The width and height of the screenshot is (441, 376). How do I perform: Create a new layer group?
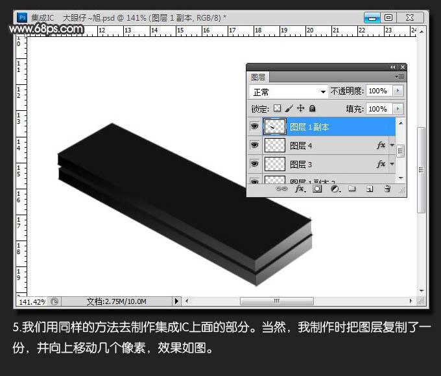pyautogui.click(x=352, y=189)
